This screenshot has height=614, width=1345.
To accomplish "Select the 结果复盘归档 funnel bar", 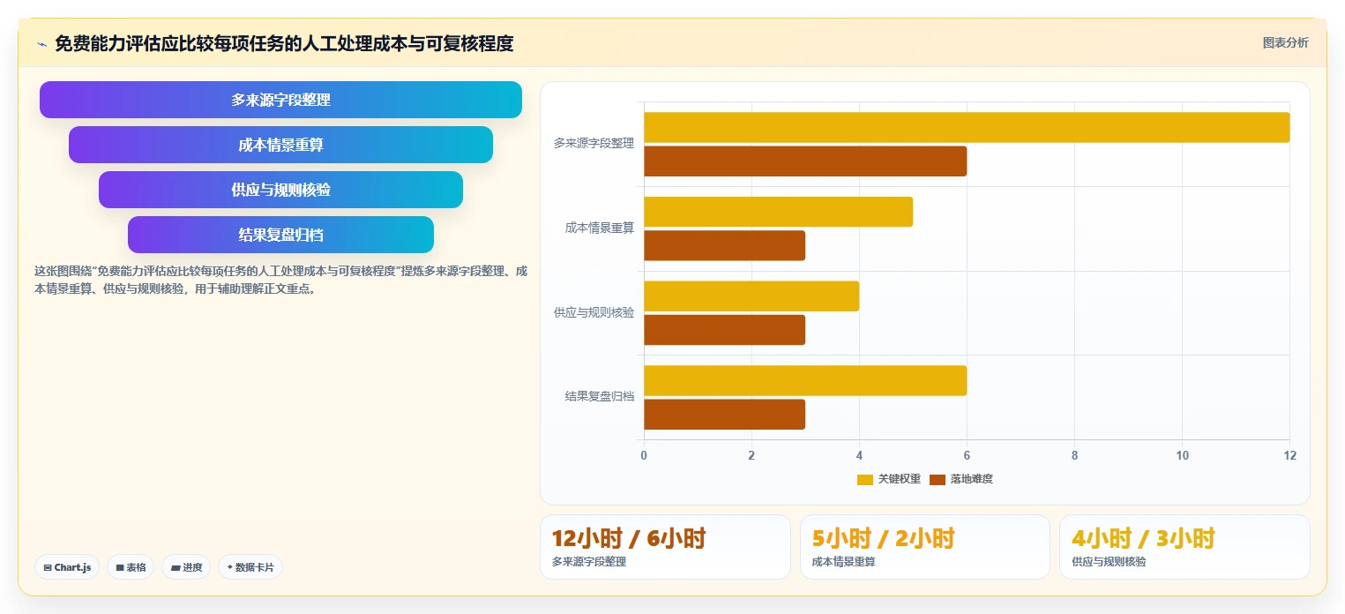I will (280, 235).
